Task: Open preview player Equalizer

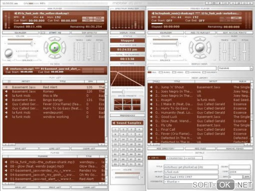Action: click(166, 33)
